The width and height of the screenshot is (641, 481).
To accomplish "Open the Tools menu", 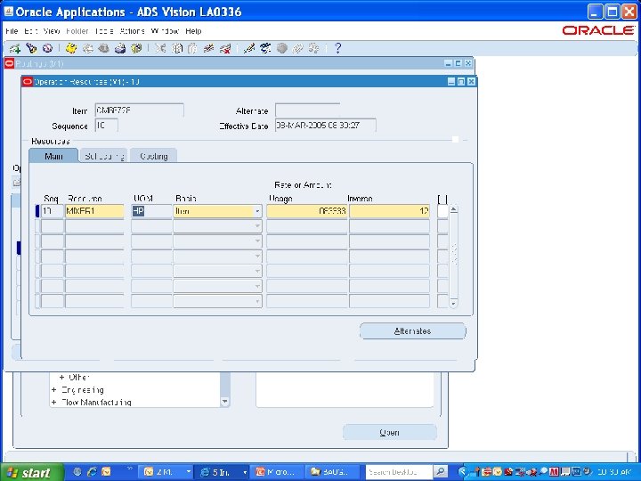I will pyautogui.click(x=104, y=31).
